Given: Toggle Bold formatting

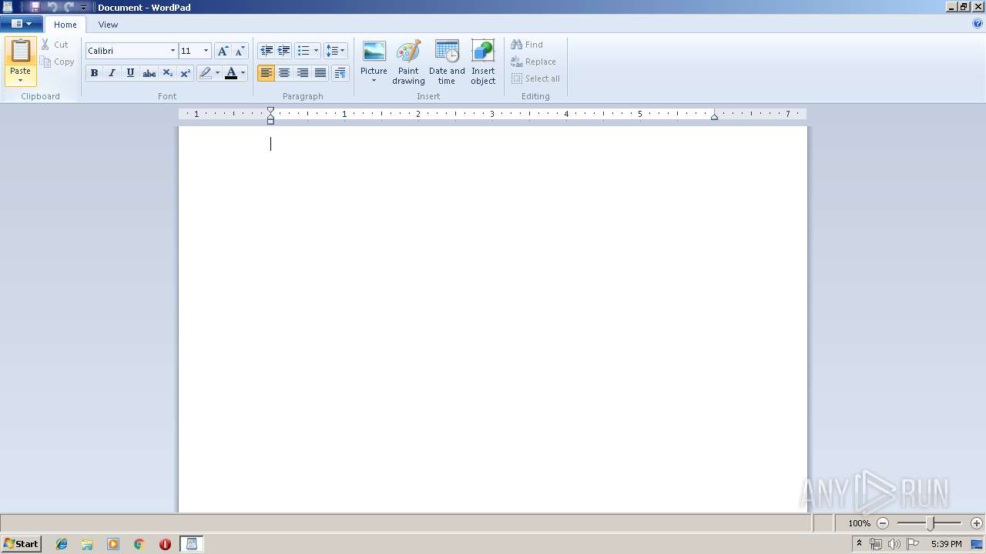Looking at the screenshot, I should pyautogui.click(x=94, y=73).
